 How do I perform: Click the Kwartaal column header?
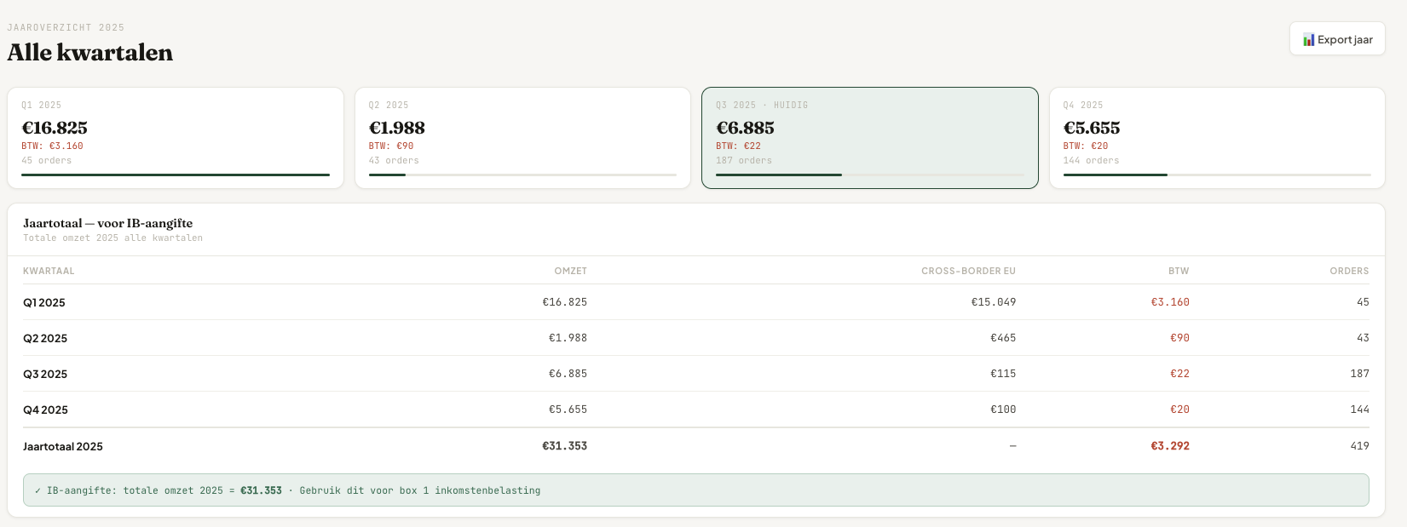(x=49, y=271)
